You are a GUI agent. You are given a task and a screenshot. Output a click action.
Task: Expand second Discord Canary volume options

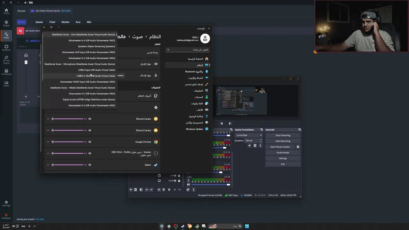[x=48, y=130]
